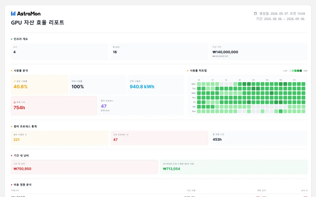Open the 유휴 시간 754h card
Image resolution: width=316 pixels, height=197 pixels.
[54, 106]
